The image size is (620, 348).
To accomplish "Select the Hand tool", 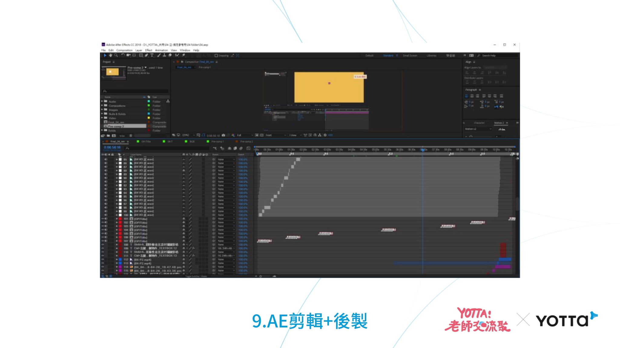I will (x=110, y=56).
